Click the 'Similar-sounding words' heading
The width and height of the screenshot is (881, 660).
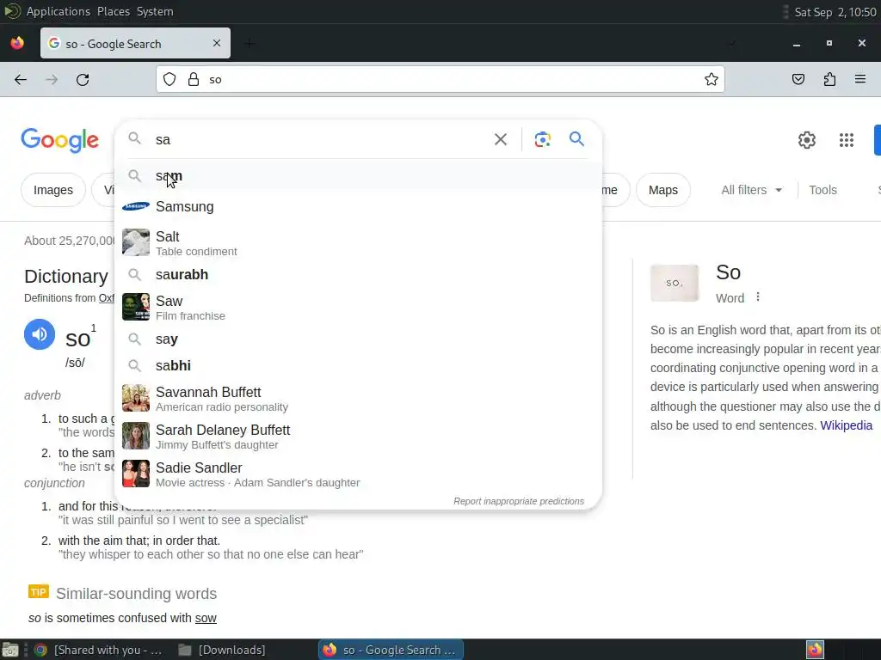137,594
